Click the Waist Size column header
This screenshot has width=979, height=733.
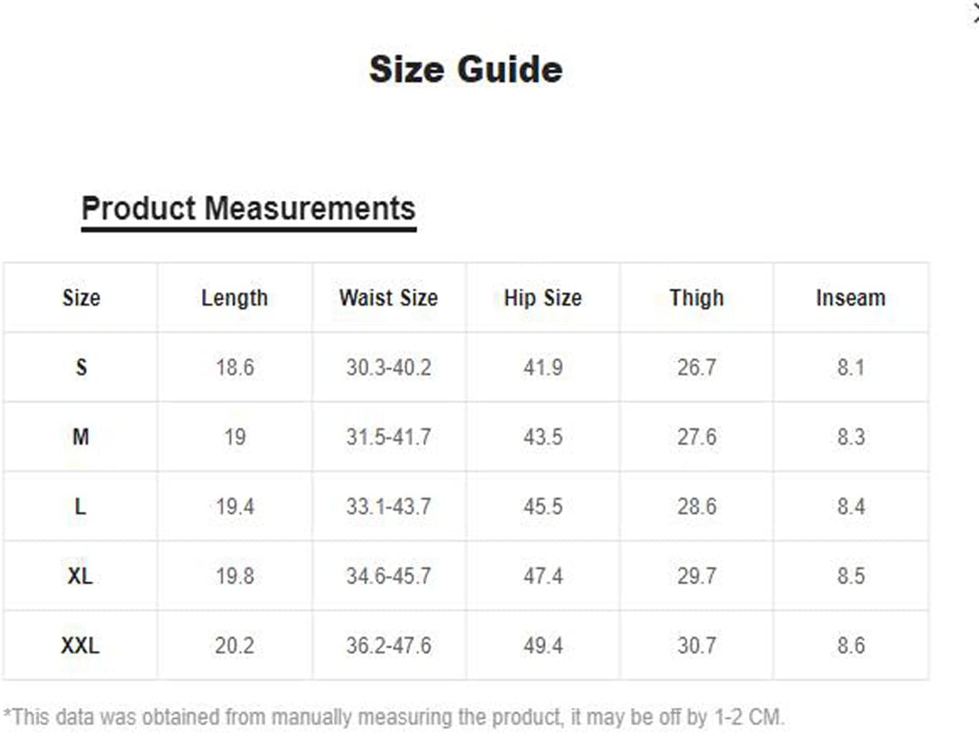389,298
